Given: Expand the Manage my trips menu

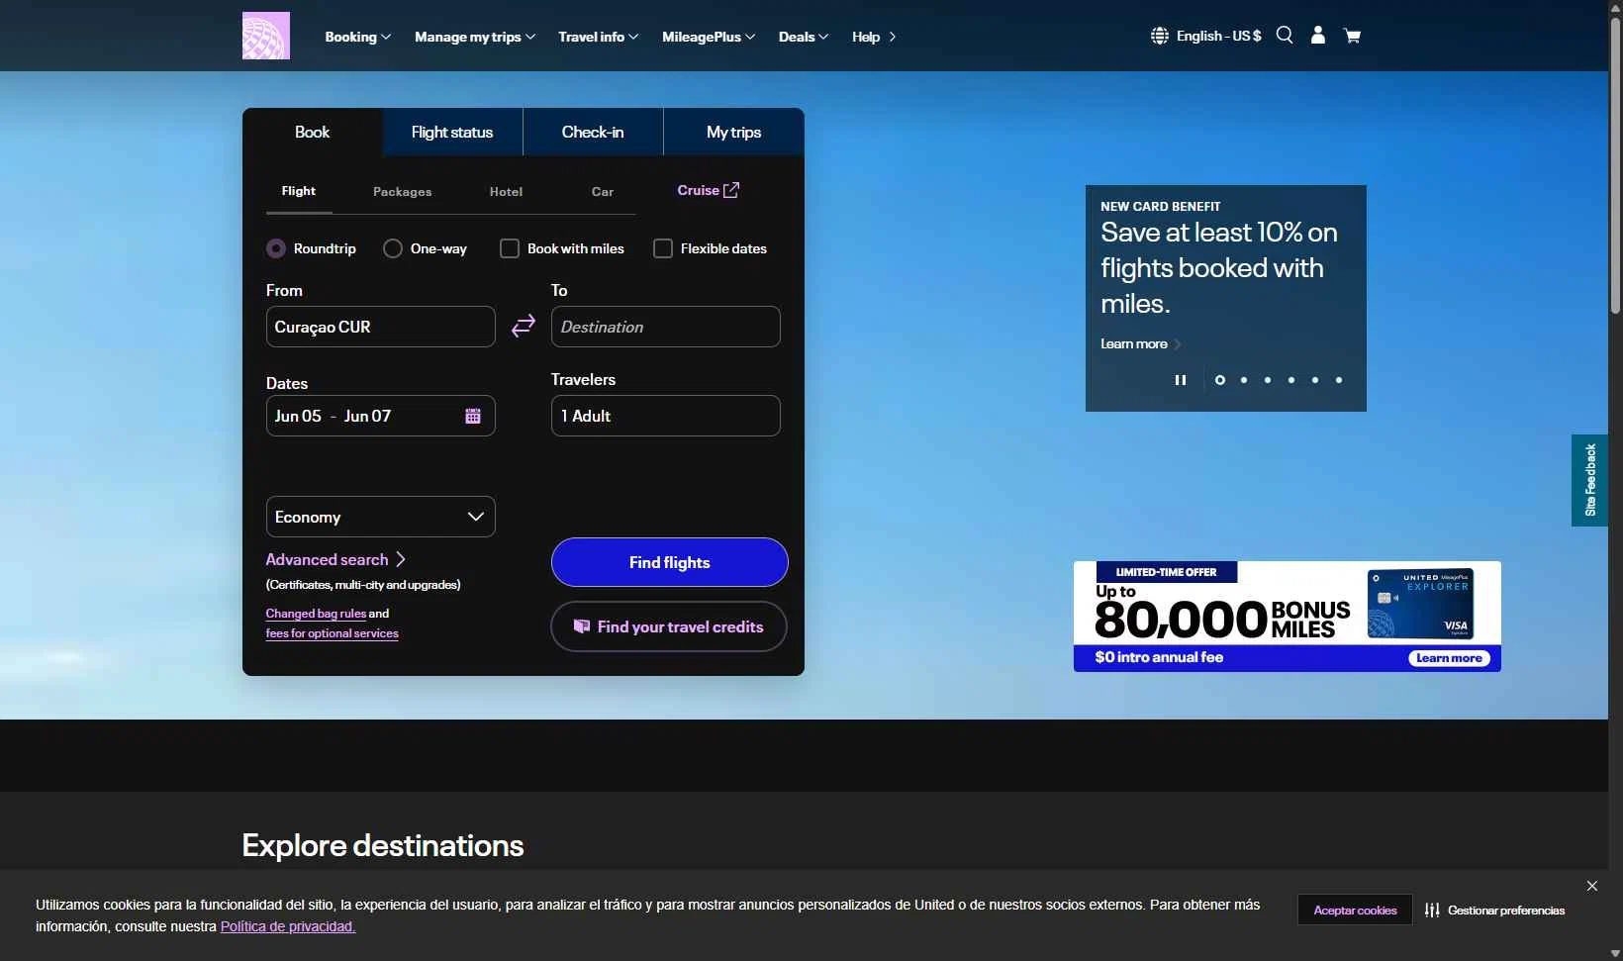Looking at the screenshot, I should [475, 37].
